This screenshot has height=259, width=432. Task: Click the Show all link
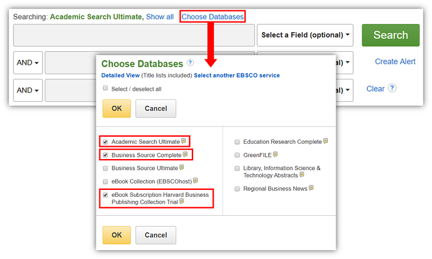(x=160, y=17)
